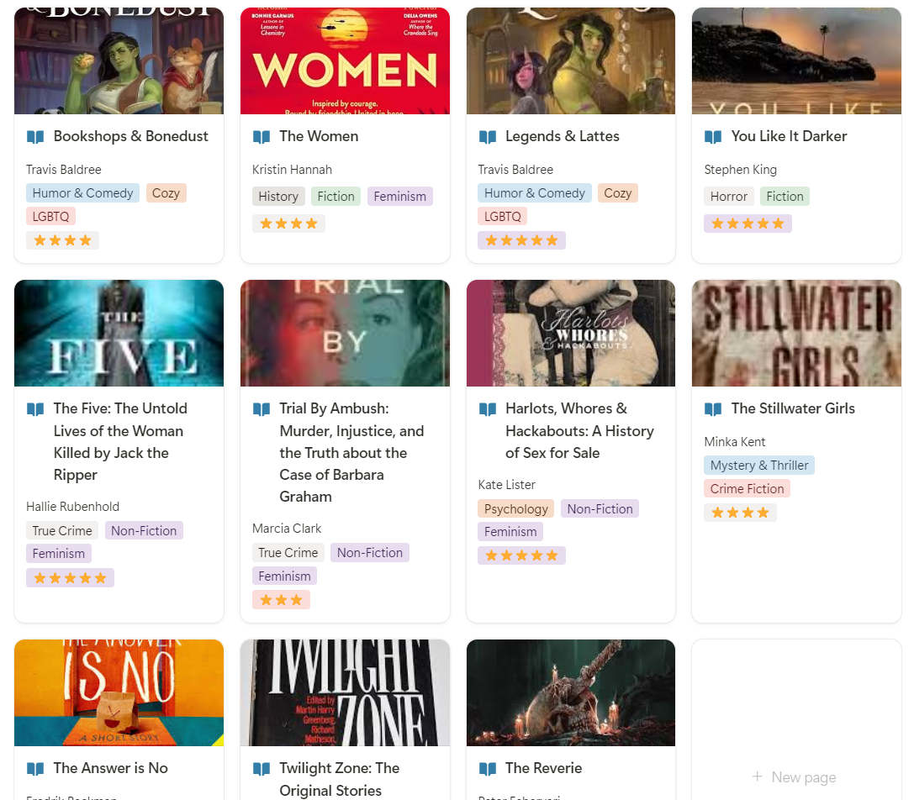Click five-star rating on Legends & Lattes
The height and width of the screenshot is (800, 914).
[x=521, y=240]
